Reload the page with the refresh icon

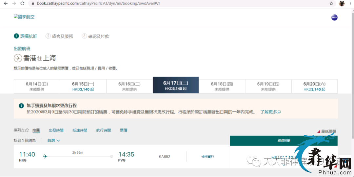(22, 3)
